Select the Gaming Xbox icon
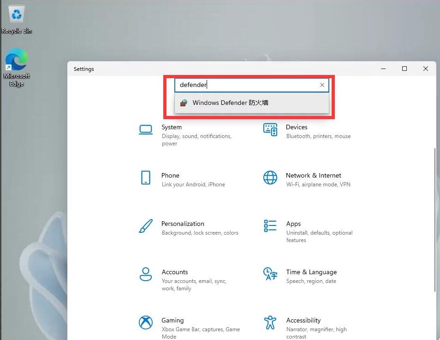Image resolution: width=440 pixels, height=340 pixels. [x=146, y=323]
